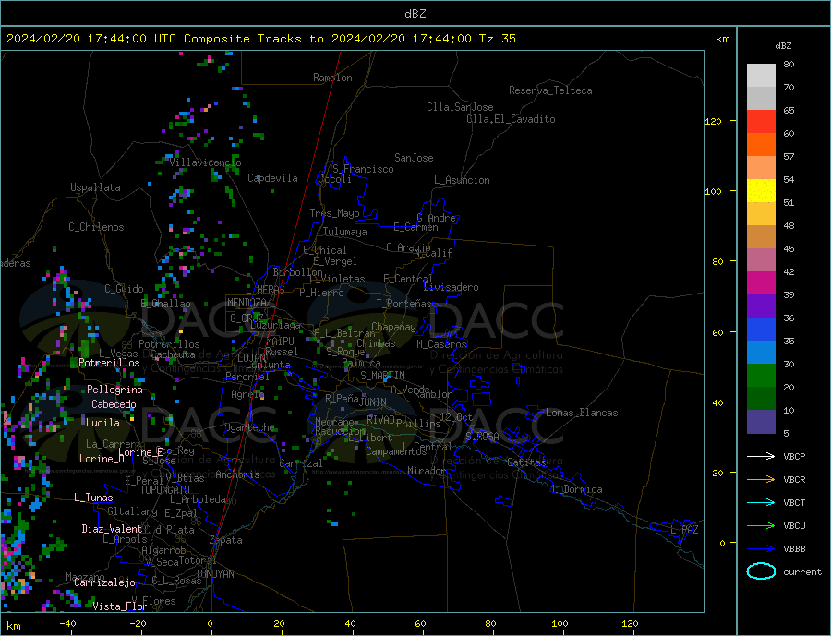Click the cyan VBCT arrow legend icon
Image resolution: width=831 pixels, height=636 pixels.
(x=761, y=502)
